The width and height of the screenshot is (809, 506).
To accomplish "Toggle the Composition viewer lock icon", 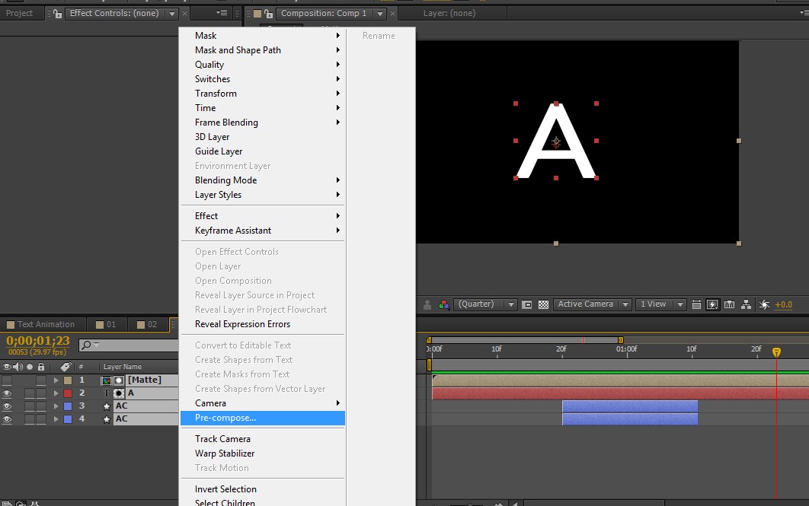I will [x=268, y=14].
